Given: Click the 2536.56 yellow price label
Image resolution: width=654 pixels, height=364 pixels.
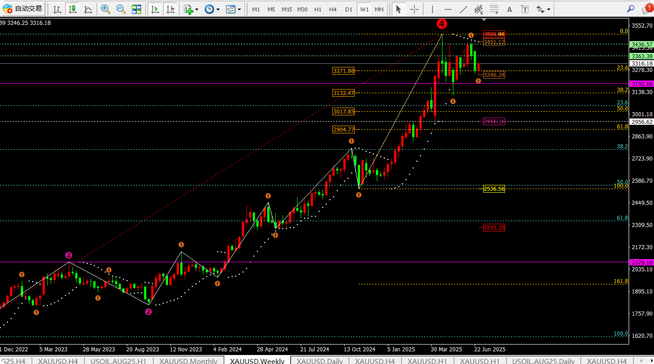Looking at the screenshot, I should [x=494, y=189].
